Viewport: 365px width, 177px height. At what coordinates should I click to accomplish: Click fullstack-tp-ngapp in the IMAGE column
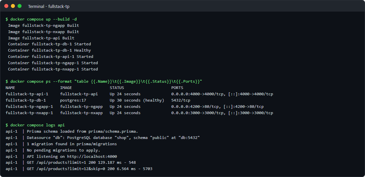pos(81,107)
